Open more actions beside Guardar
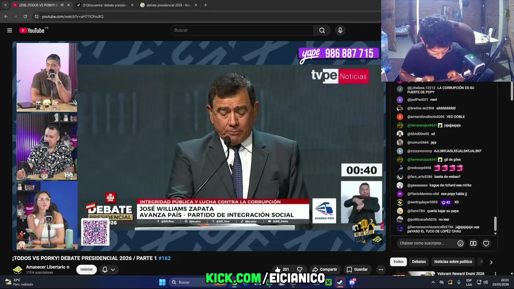514x289 pixels. coord(381,269)
